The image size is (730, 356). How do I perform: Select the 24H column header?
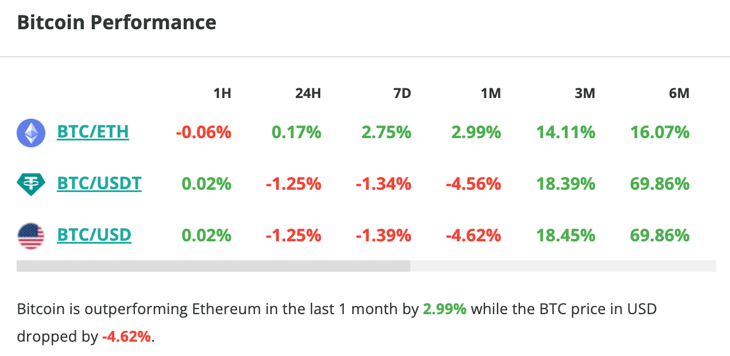coord(308,93)
